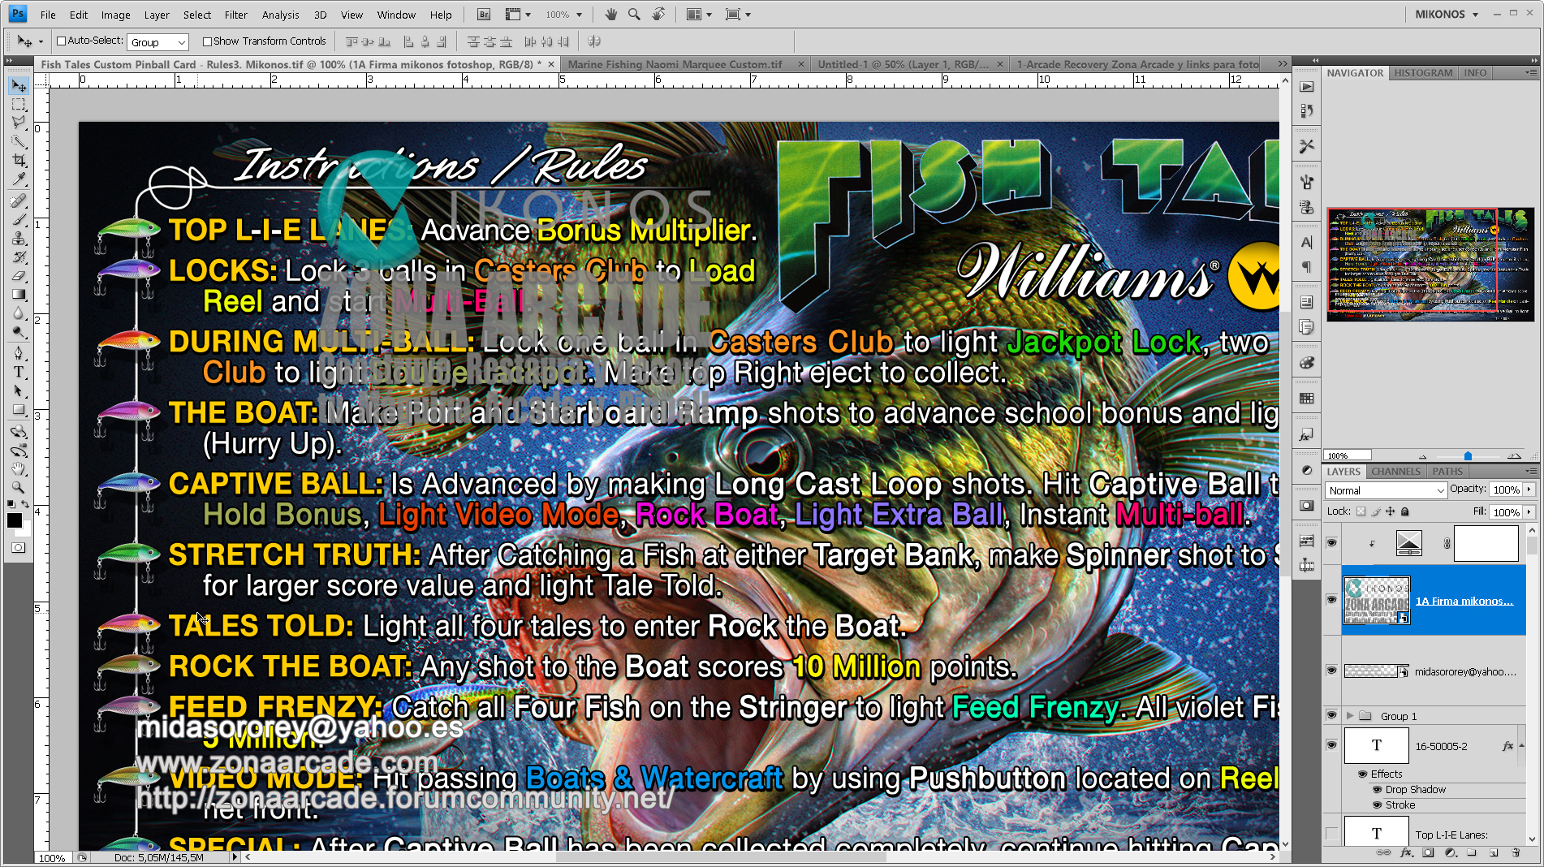Select the Clone Stamp tool
Viewport: 1544px width, 867px height.
click(19, 238)
